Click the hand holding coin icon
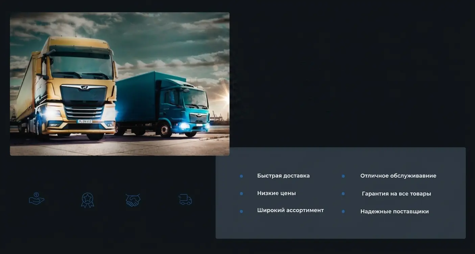475x254 pixels. click(x=37, y=199)
